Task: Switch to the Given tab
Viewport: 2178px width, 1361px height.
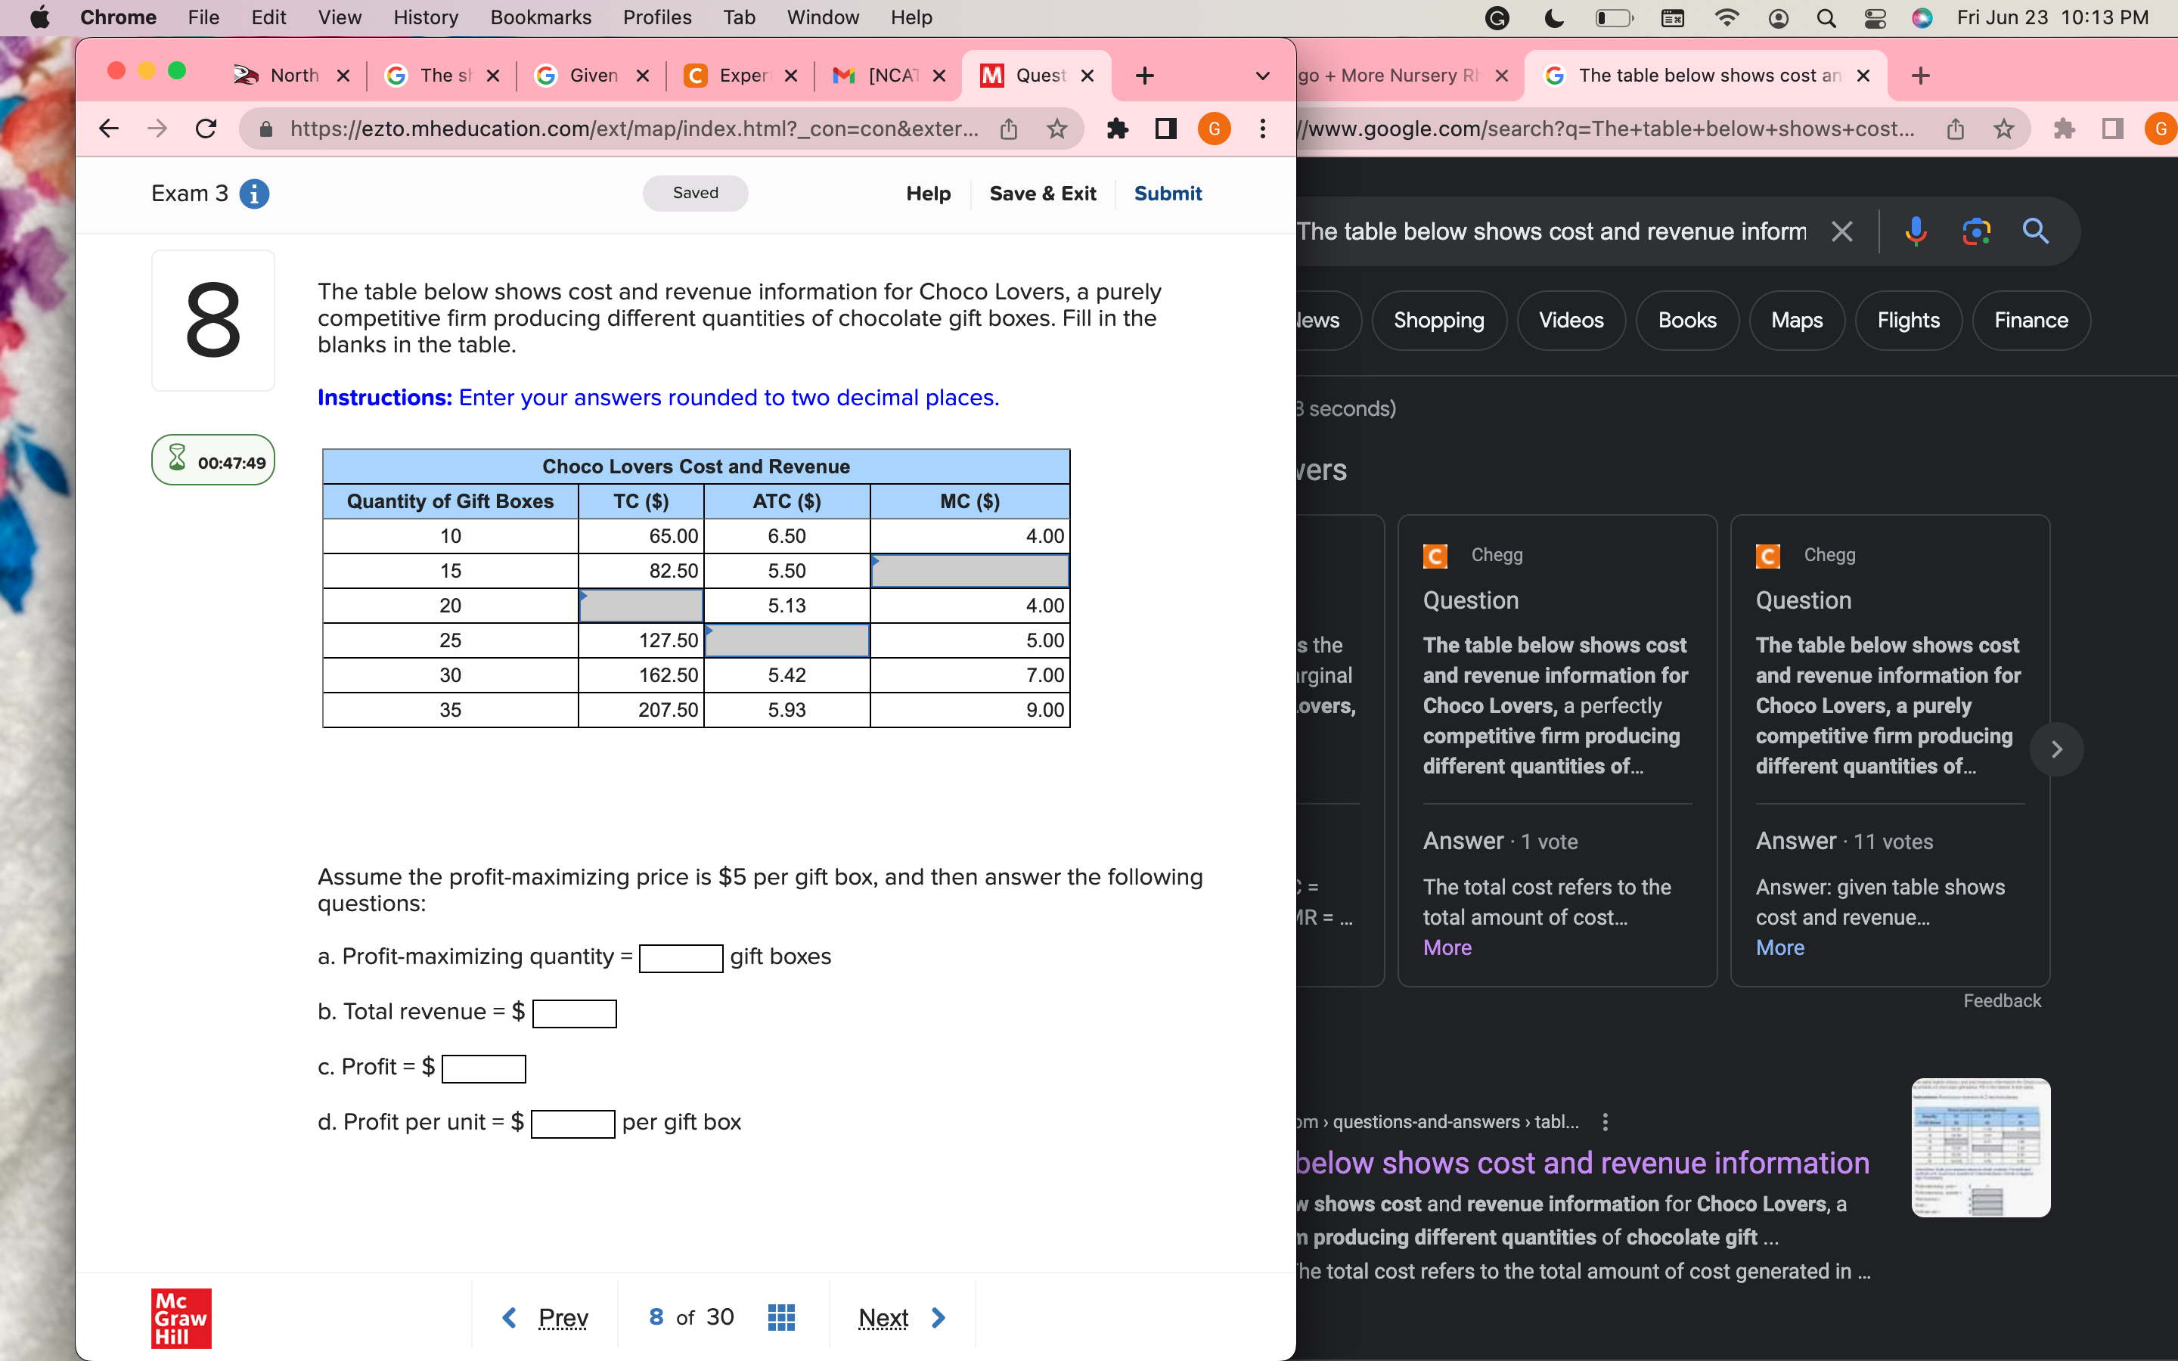Action: click(591, 76)
